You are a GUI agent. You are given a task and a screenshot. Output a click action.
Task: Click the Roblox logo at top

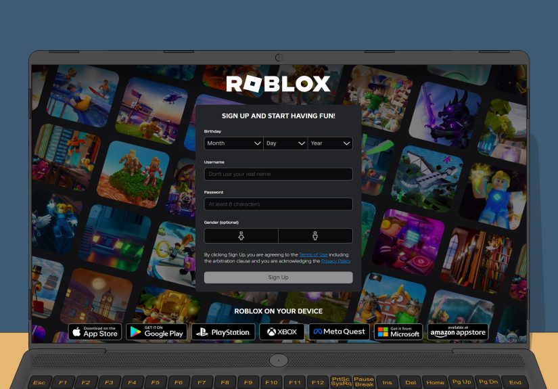(x=278, y=84)
